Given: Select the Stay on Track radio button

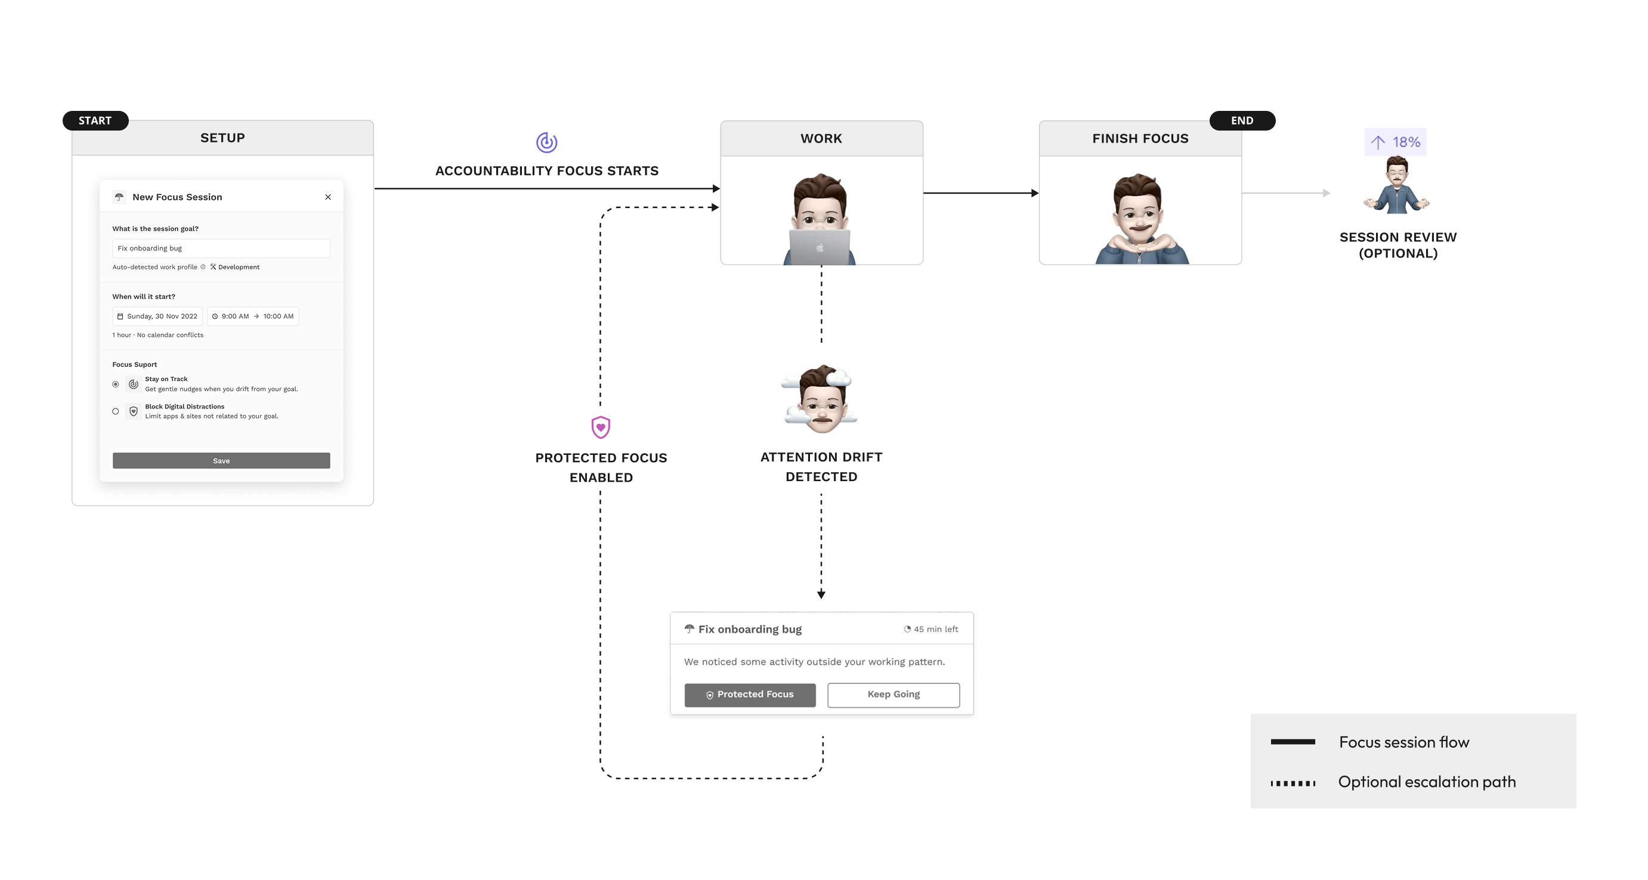Looking at the screenshot, I should (x=116, y=385).
